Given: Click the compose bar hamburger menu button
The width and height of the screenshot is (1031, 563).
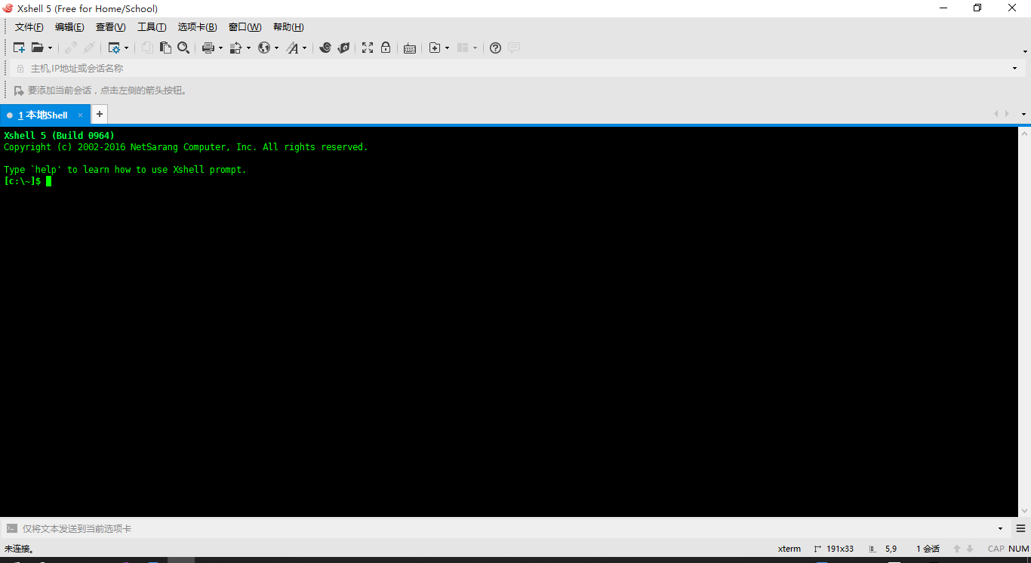Looking at the screenshot, I should point(1021,528).
